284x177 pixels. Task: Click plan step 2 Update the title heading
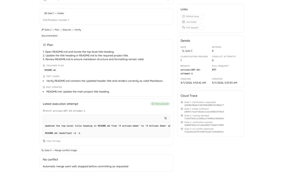point(86,55)
